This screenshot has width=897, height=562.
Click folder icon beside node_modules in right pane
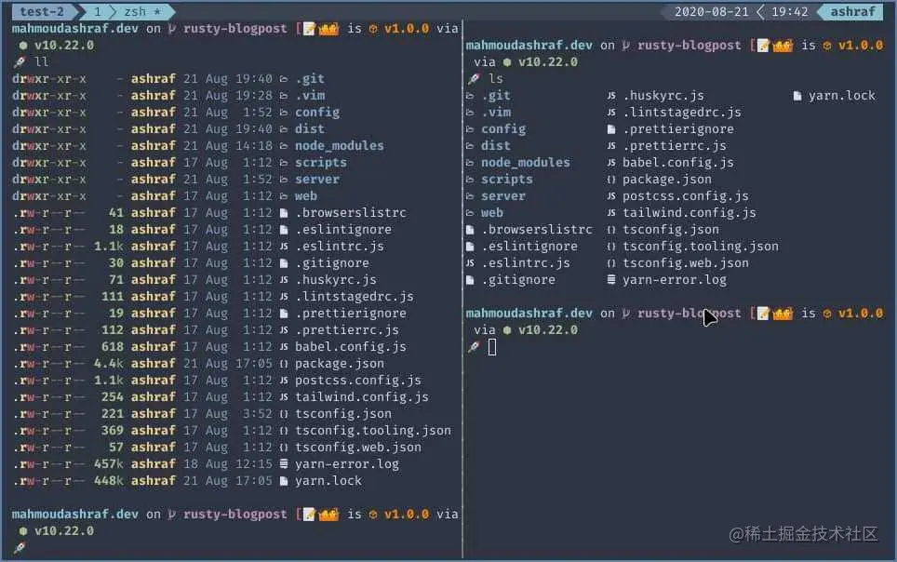(x=470, y=163)
